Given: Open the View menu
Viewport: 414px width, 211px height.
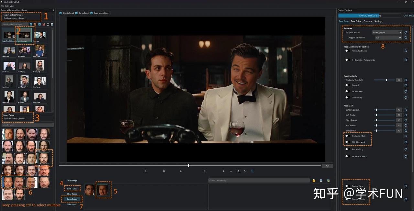Looking at the screenshot, I should [x=12, y=6].
